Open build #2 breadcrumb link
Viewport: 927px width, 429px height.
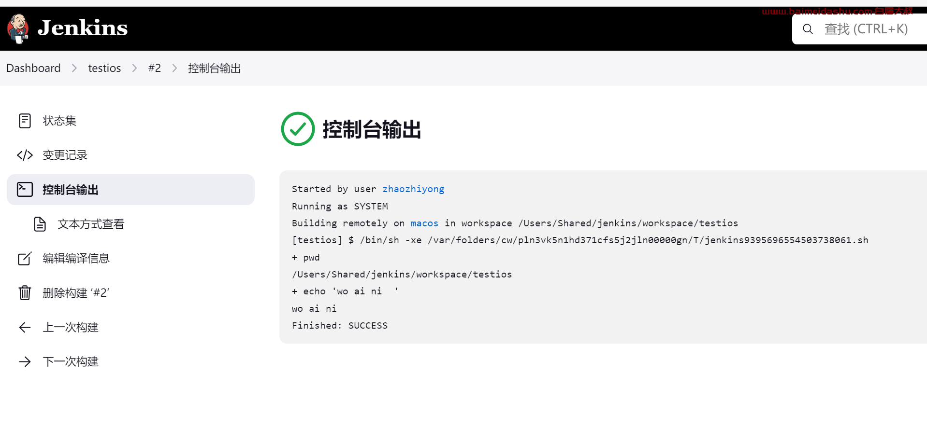155,68
